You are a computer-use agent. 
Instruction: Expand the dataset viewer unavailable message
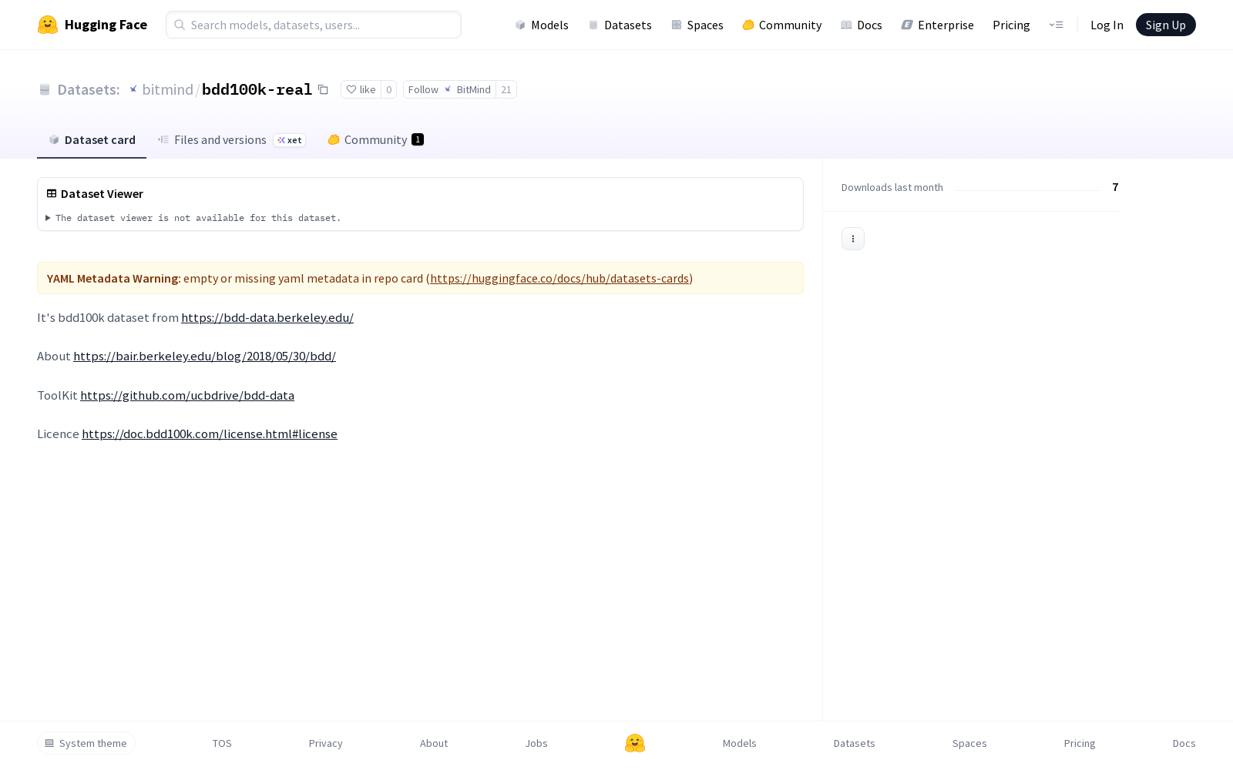point(193,218)
